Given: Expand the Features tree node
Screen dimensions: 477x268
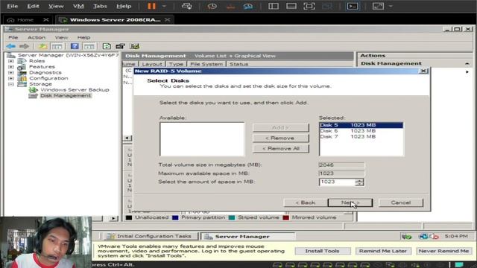Looking at the screenshot, I should 11,66.
